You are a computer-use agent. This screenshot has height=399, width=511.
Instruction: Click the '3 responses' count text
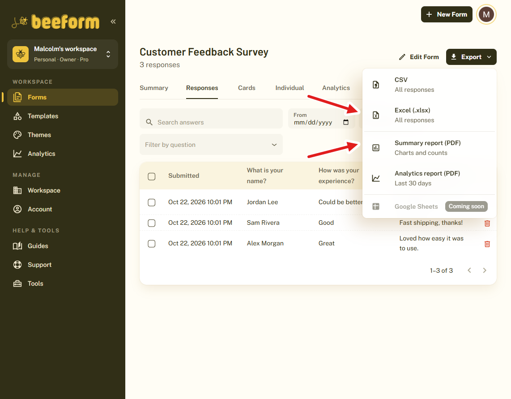160,65
